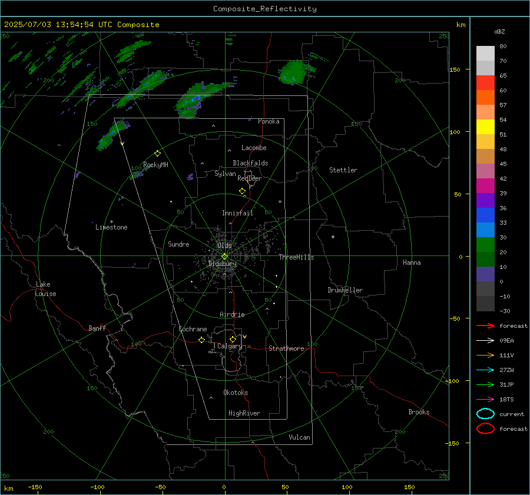Image resolution: width=530 pixels, height=495 pixels.
Task: Click the red 65 dBZ color swatch
Action: pyautogui.click(x=485, y=82)
